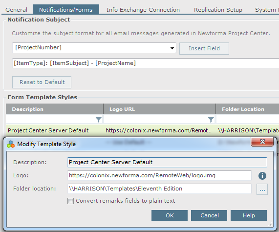Click the Newforma logo icon in dialog title
The image size is (279, 232).
pos(11,144)
